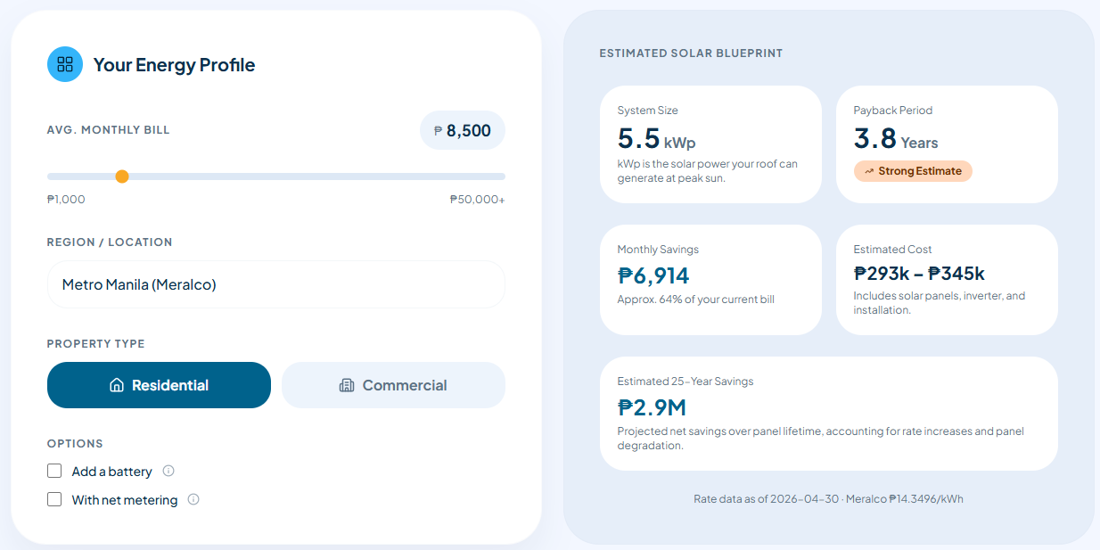This screenshot has height=550, width=1100.
Task: Click the 3.8 Years payback value
Action: (x=896, y=139)
